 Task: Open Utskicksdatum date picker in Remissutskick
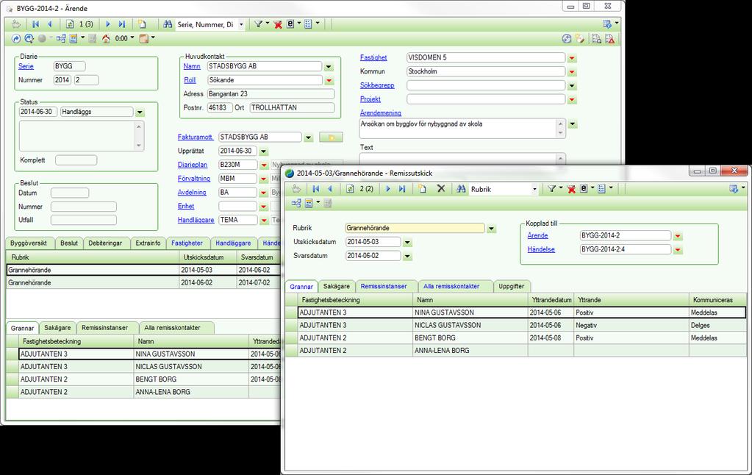click(407, 243)
